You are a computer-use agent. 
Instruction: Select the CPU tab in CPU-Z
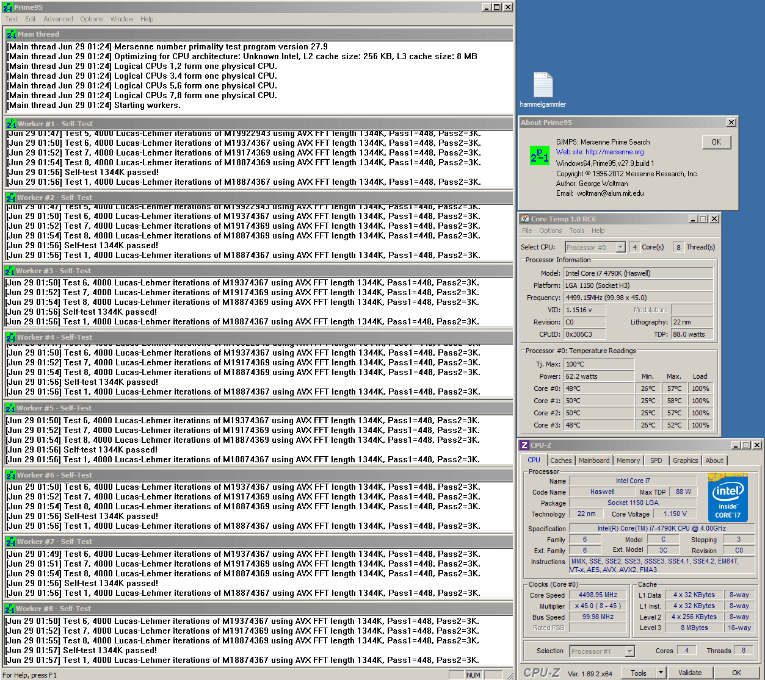pyautogui.click(x=534, y=460)
